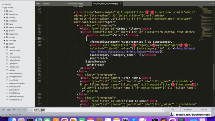Viewport: 215px width, 121px height.
Task: Expand the database folder
Action: click(5, 21)
